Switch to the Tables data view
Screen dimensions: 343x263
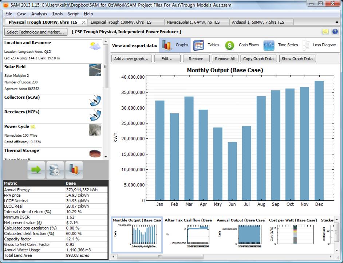[206, 45]
